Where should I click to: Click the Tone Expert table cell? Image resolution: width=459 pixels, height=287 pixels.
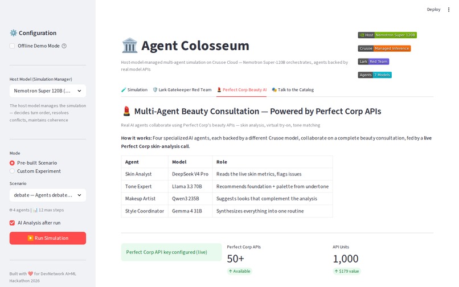145,186
